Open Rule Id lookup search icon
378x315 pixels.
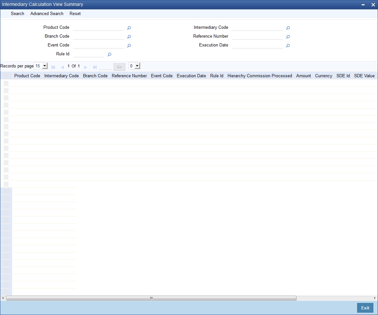pyautogui.click(x=109, y=55)
